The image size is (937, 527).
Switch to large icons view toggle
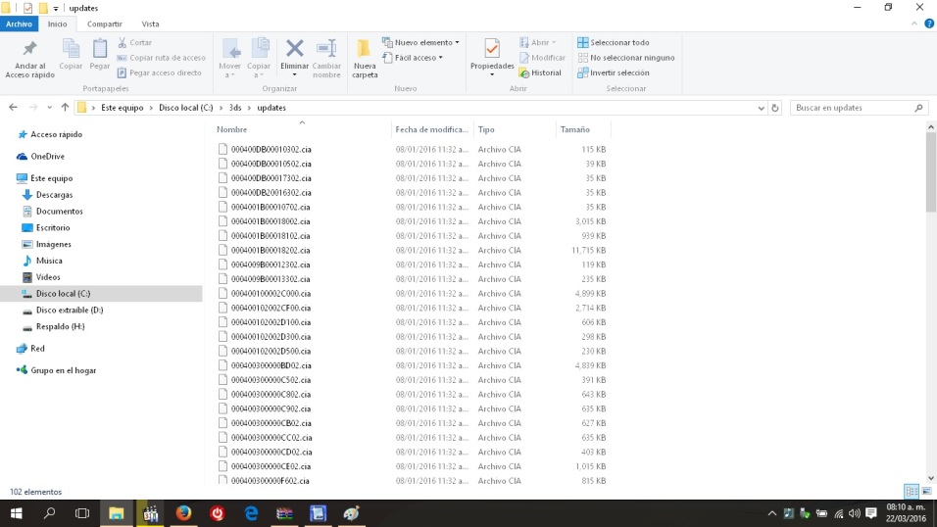click(x=924, y=491)
